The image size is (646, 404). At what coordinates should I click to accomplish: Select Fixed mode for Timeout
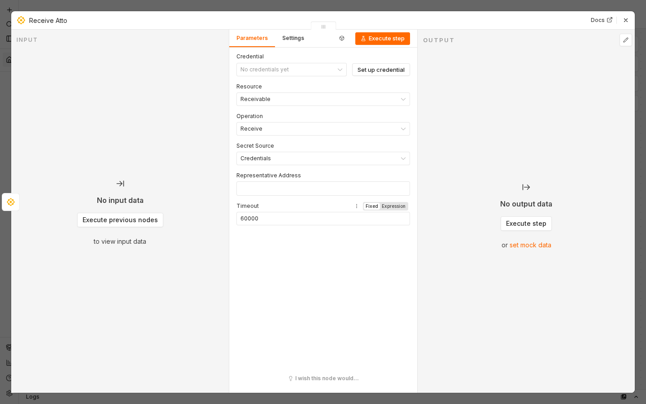point(372,206)
